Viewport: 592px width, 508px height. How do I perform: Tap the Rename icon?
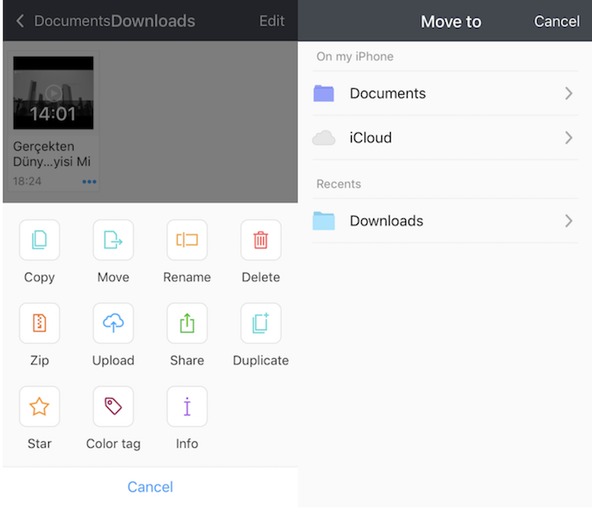click(x=187, y=240)
